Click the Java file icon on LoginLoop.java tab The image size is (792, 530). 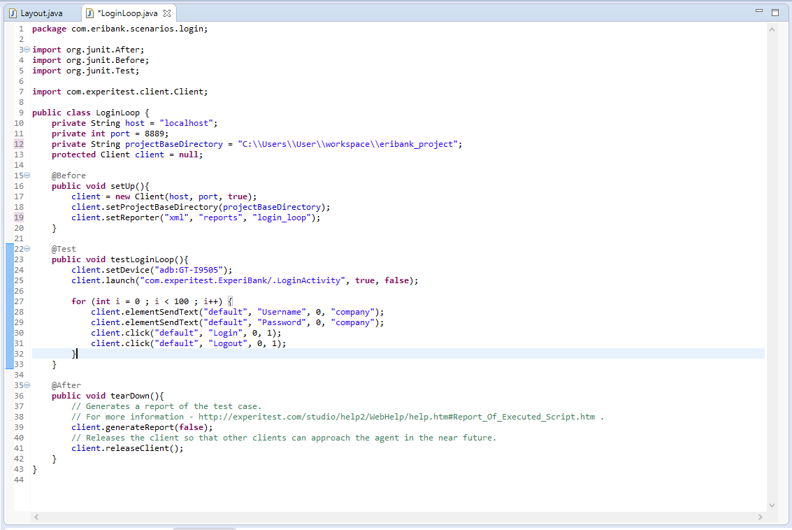click(x=89, y=13)
